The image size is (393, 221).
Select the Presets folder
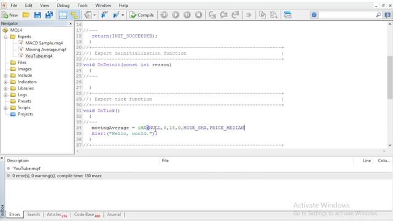25,101
